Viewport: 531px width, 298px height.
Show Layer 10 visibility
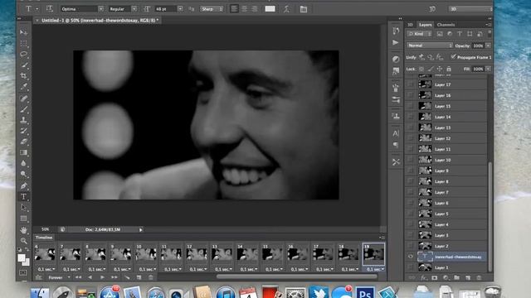tap(411, 160)
